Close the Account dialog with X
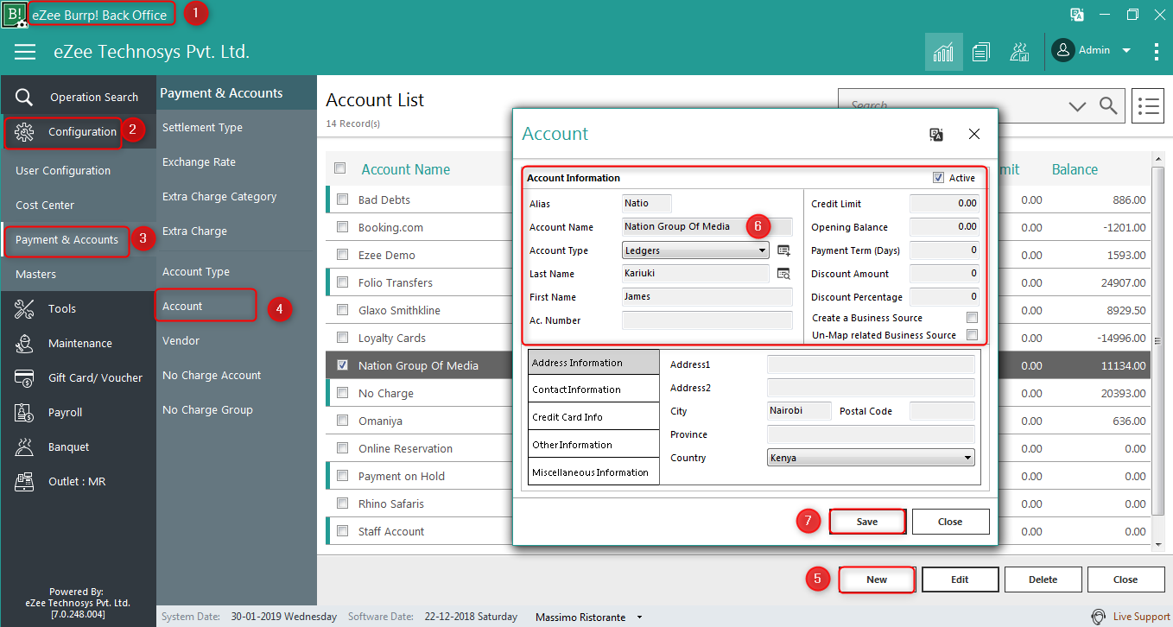1173x627 pixels. coord(974,134)
